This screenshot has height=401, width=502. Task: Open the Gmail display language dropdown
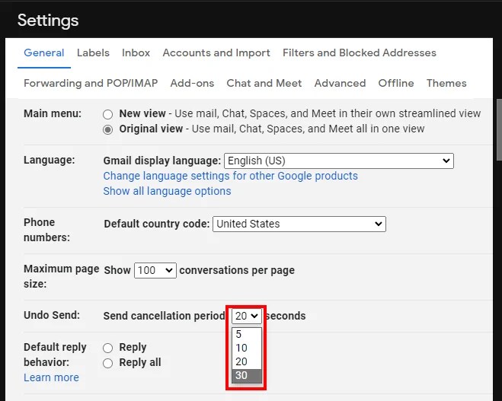click(339, 161)
